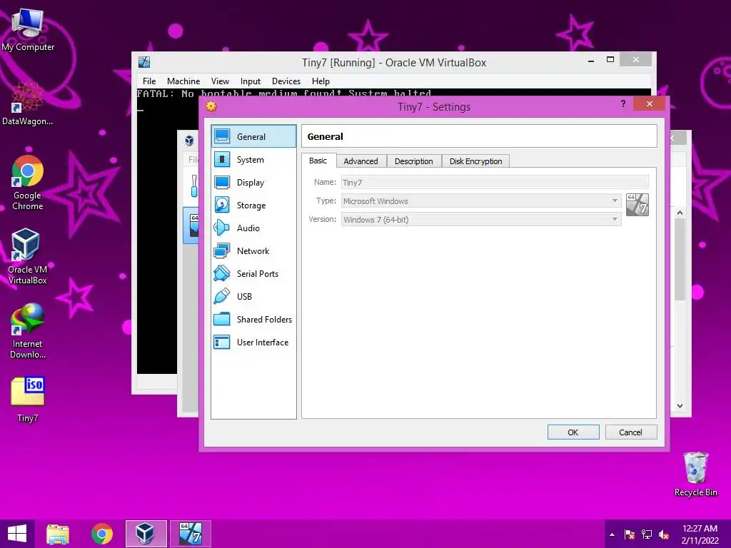
Task: Click the help question mark in Settings
Action: (x=622, y=103)
